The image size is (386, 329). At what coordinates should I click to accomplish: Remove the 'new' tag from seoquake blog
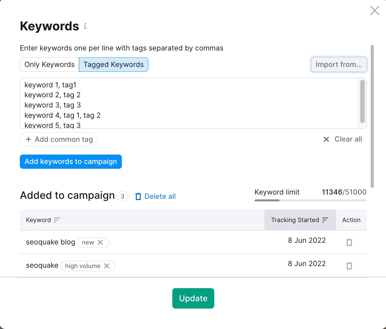(x=100, y=242)
